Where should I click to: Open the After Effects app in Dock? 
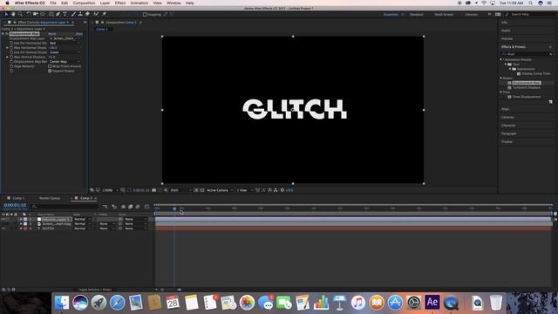click(x=432, y=303)
